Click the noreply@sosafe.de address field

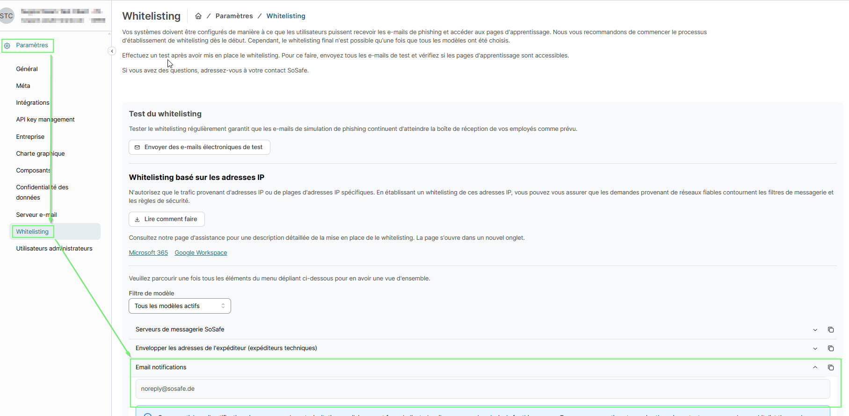(482, 388)
